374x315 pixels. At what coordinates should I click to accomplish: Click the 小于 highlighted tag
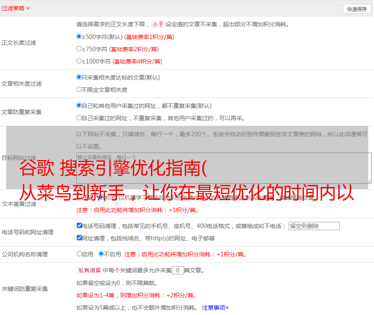tap(158, 24)
